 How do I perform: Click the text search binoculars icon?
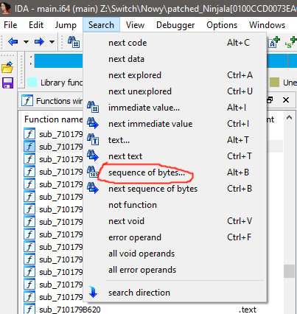93,140
